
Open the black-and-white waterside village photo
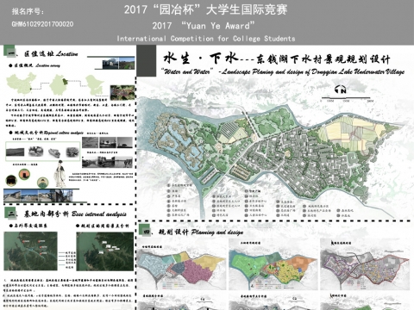coord(107,162)
